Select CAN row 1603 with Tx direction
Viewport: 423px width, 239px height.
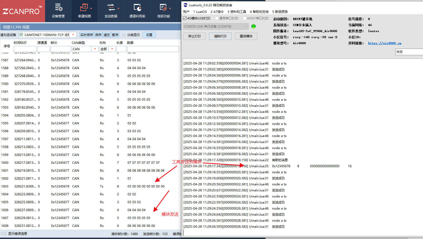point(90,186)
